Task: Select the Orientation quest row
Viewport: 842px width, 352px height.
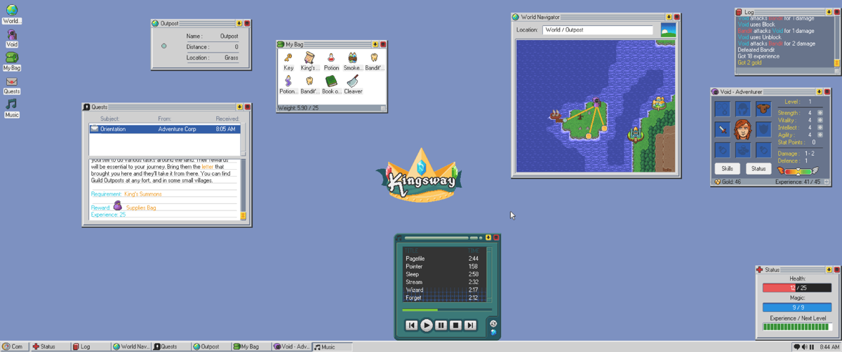Action: pyautogui.click(x=165, y=129)
